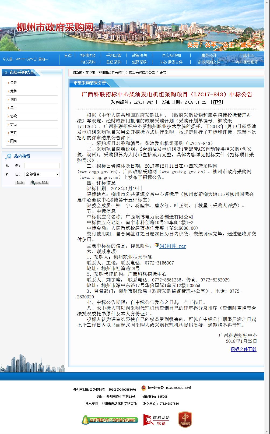Open the 桂公网安备 45020202000132号 link
270x434 pixels.
tap(169, 388)
